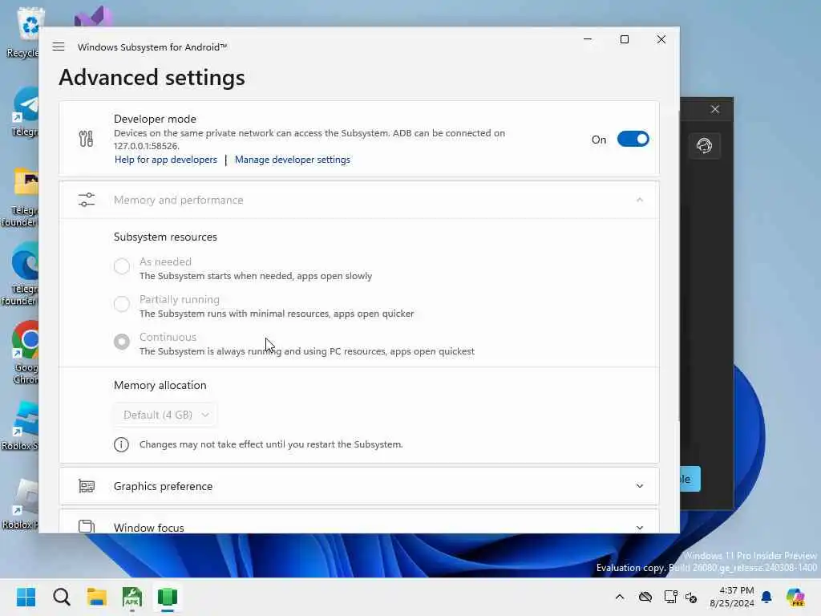This screenshot has height=616, width=821.
Task: Open the APK installer taskbar app
Action: [132, 597]
